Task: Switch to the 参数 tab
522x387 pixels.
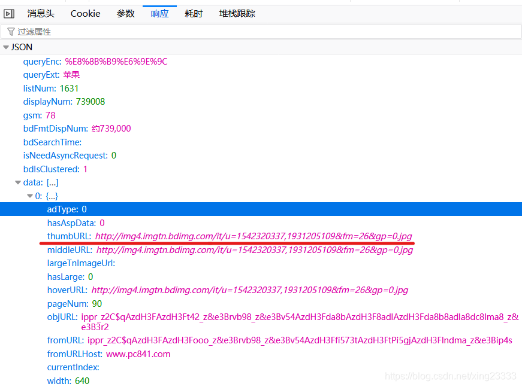Action: (125, 14)
